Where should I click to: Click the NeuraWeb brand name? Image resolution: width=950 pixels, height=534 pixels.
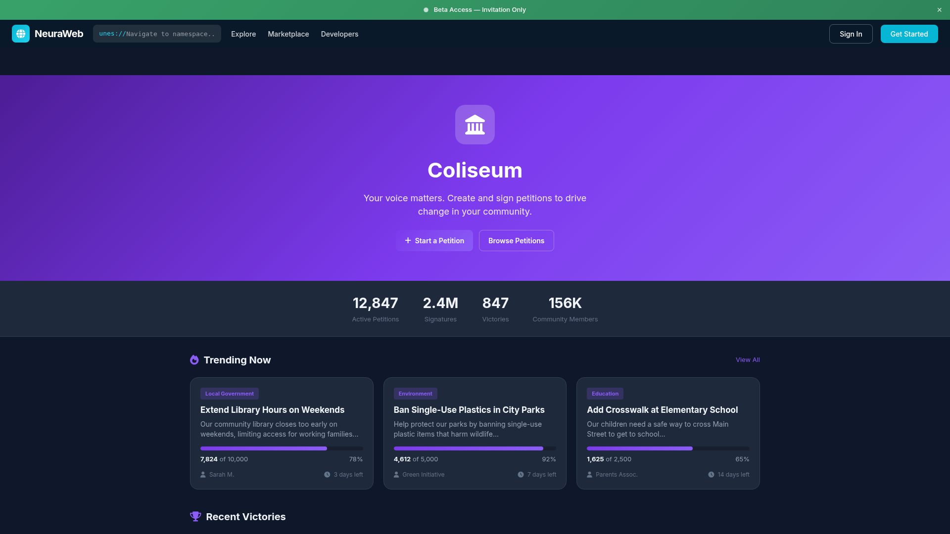[x=59, y=34]
